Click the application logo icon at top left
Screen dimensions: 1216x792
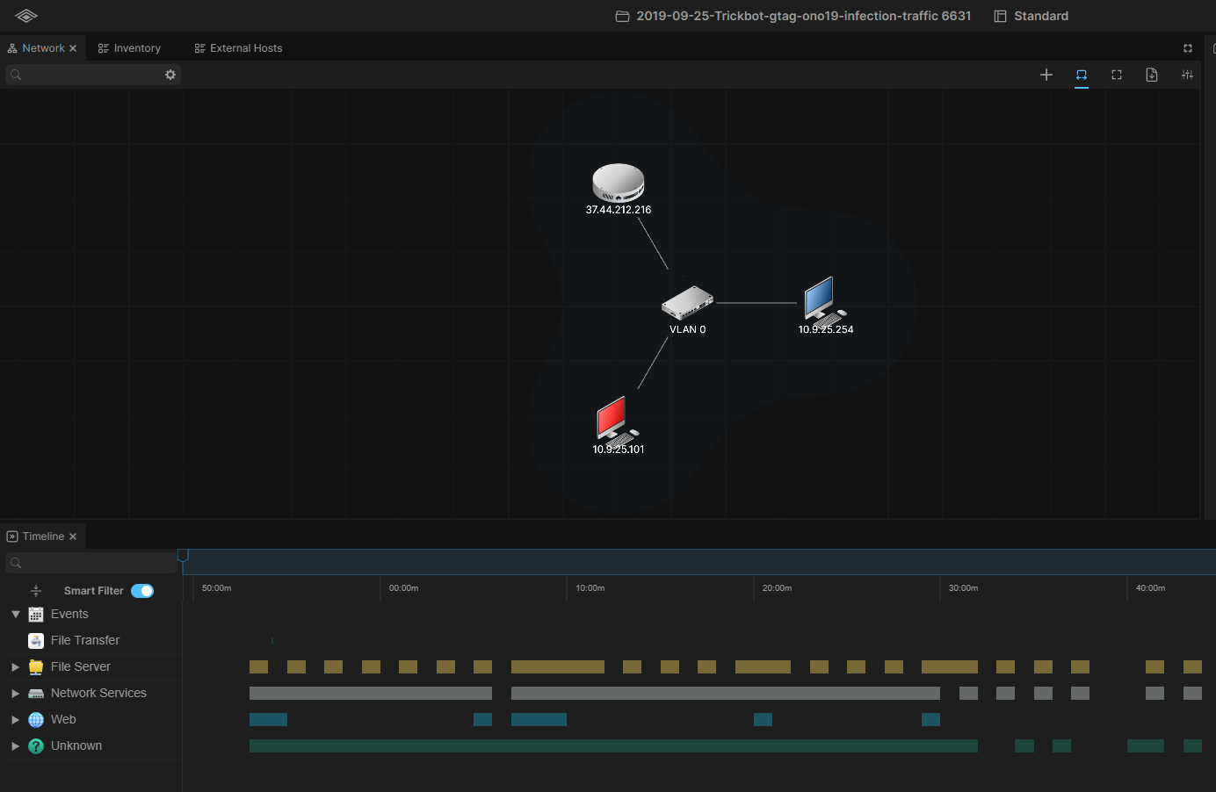[x=26, y=16]
